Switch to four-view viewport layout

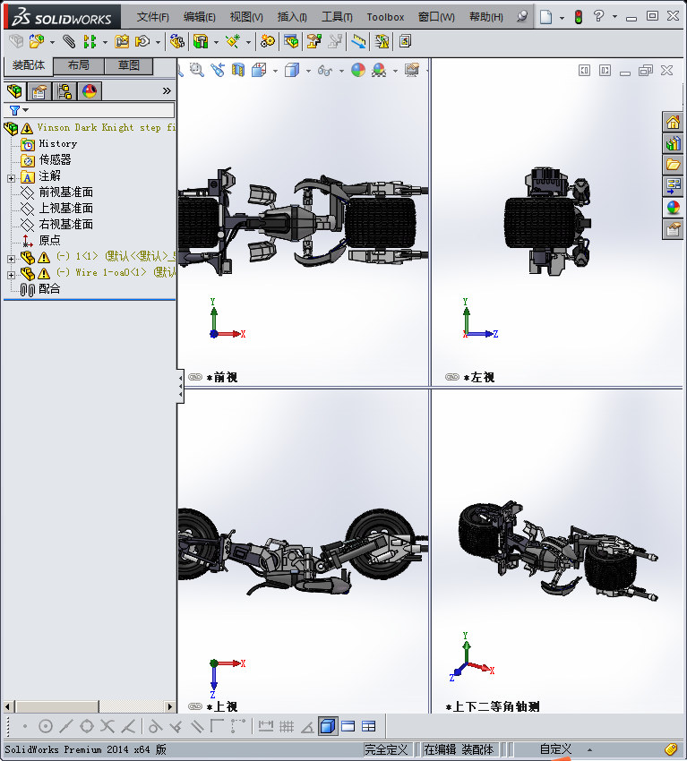pos(369,727)
